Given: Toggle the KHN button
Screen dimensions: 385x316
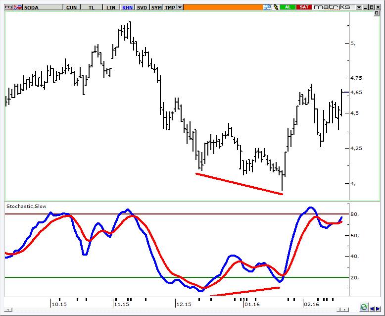Looking at the screenshot, I should coord(128,7).
